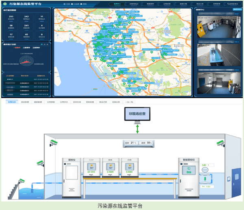The width and height of the screenshot is (244, 210).
Task: Click the 253 statistic card
Action: 11,18
